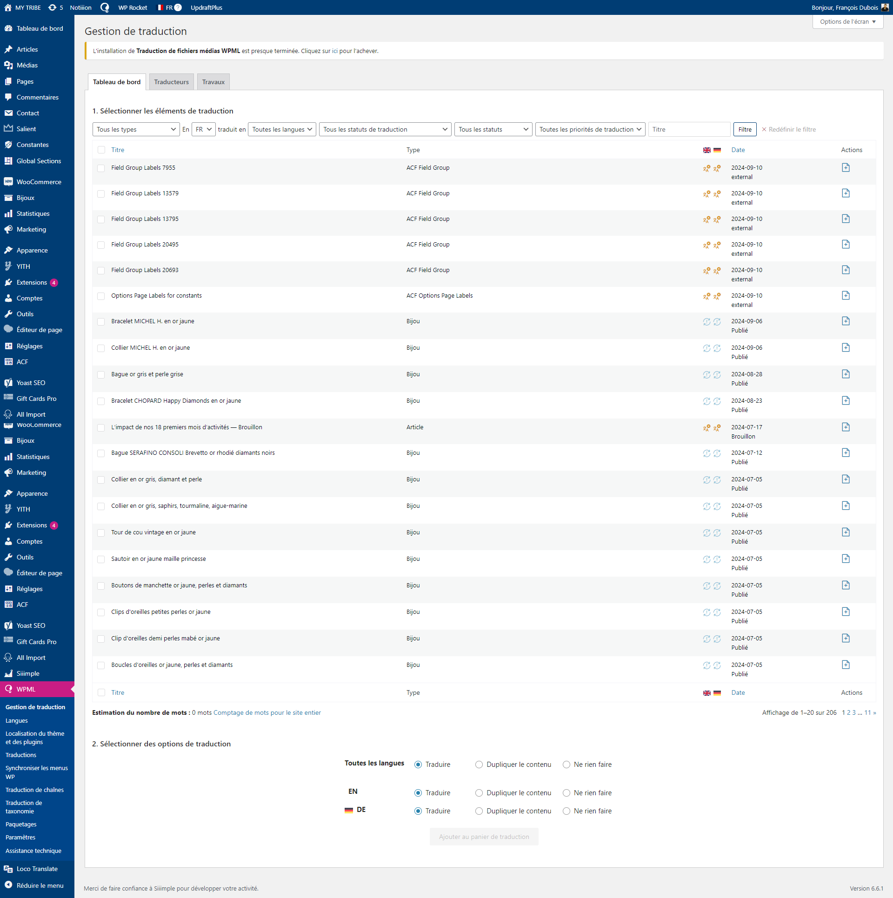Click the add note icon for Field Group Labels 7955
The height and width of the screenshot is (898, 893).
(846, 168)
